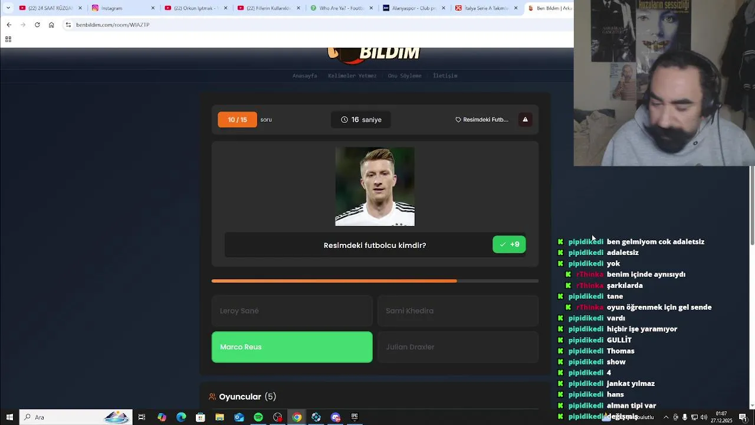This screenshot has height=425, width=755.
Task: Click chat message "ben gelmiyom cok adaletsiz"
Action: 655,241
